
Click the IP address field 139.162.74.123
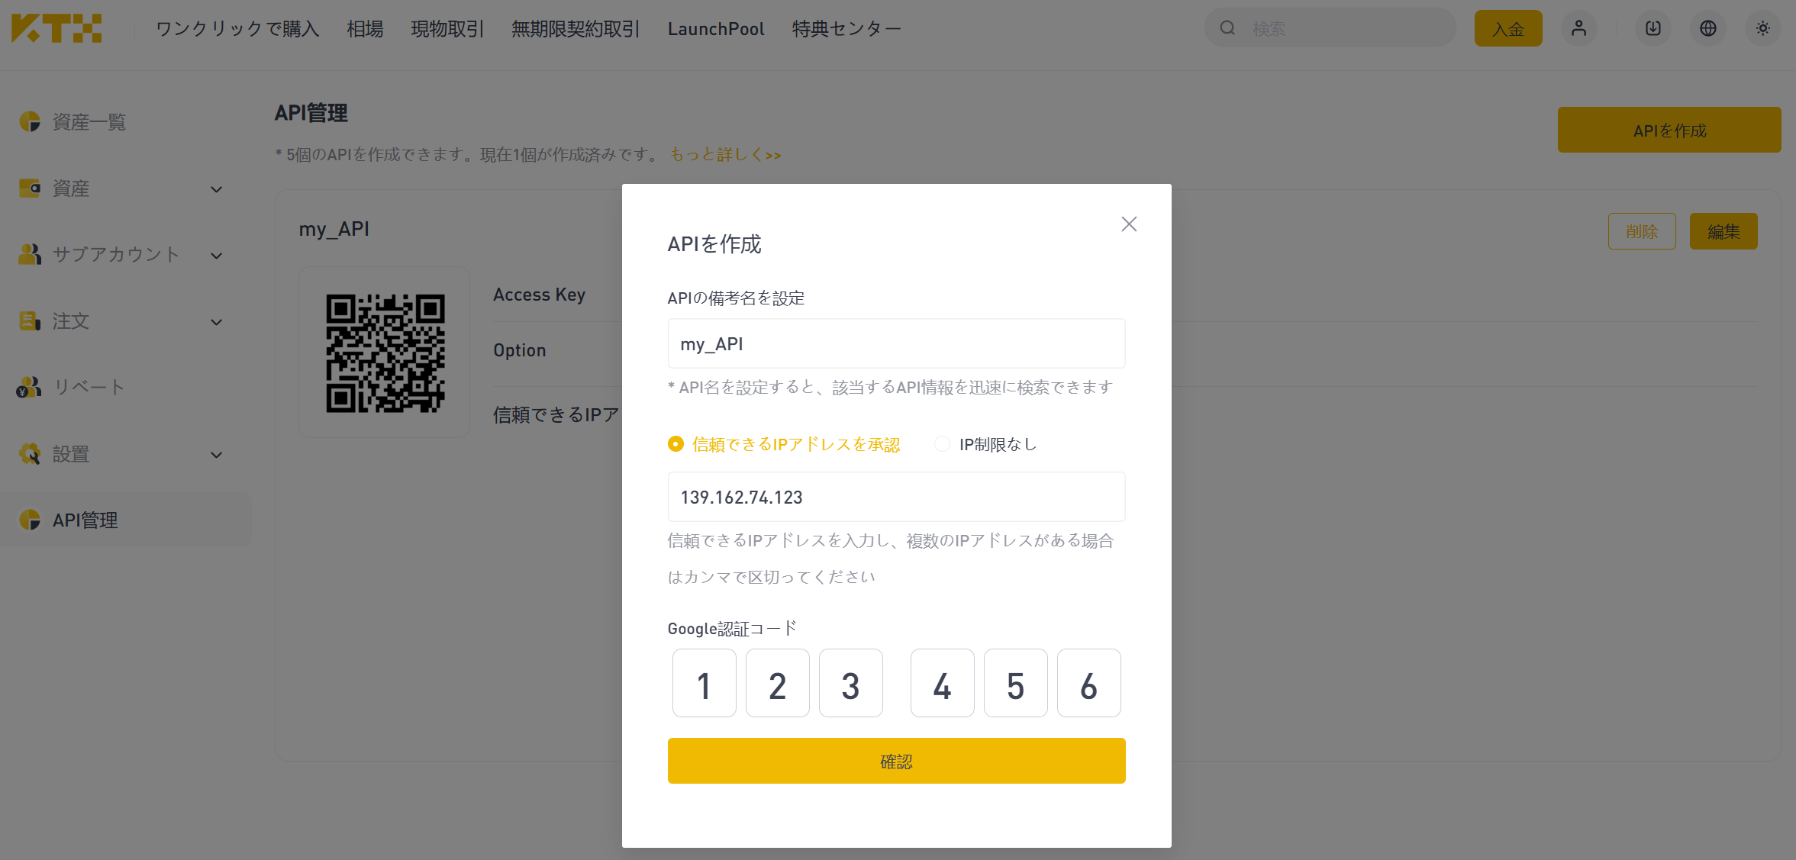(896, 497)
